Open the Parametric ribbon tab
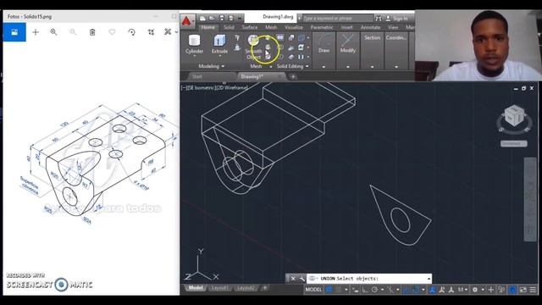The width and height of the screenshot is (542, 305). pyautogui.click(x=322, y=27)
